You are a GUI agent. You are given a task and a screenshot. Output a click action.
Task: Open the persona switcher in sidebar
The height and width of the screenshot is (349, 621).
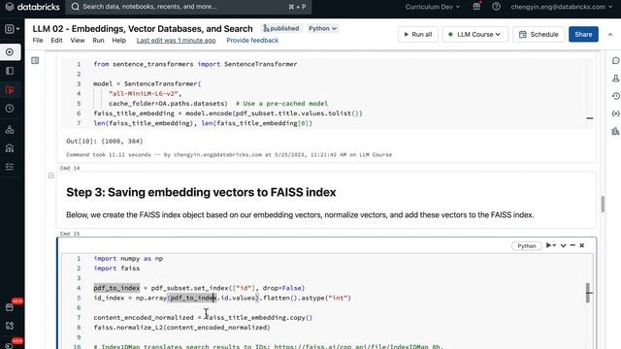pos(12,29)
